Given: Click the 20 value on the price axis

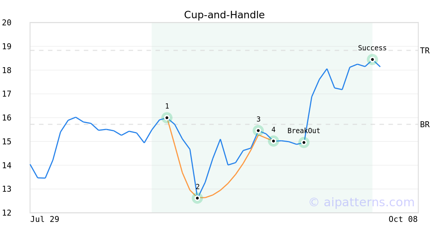Looking at the screenshot, I should tap(7, 23).
